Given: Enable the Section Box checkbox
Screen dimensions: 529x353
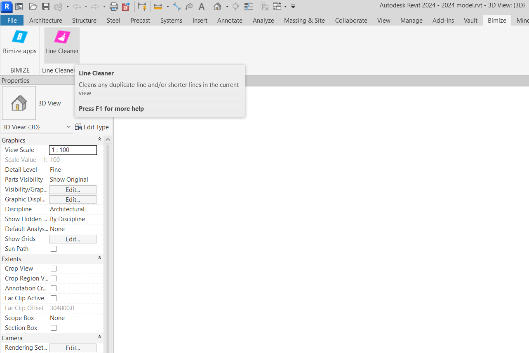Looking at the screenshot, I should [x=54, y=328].
